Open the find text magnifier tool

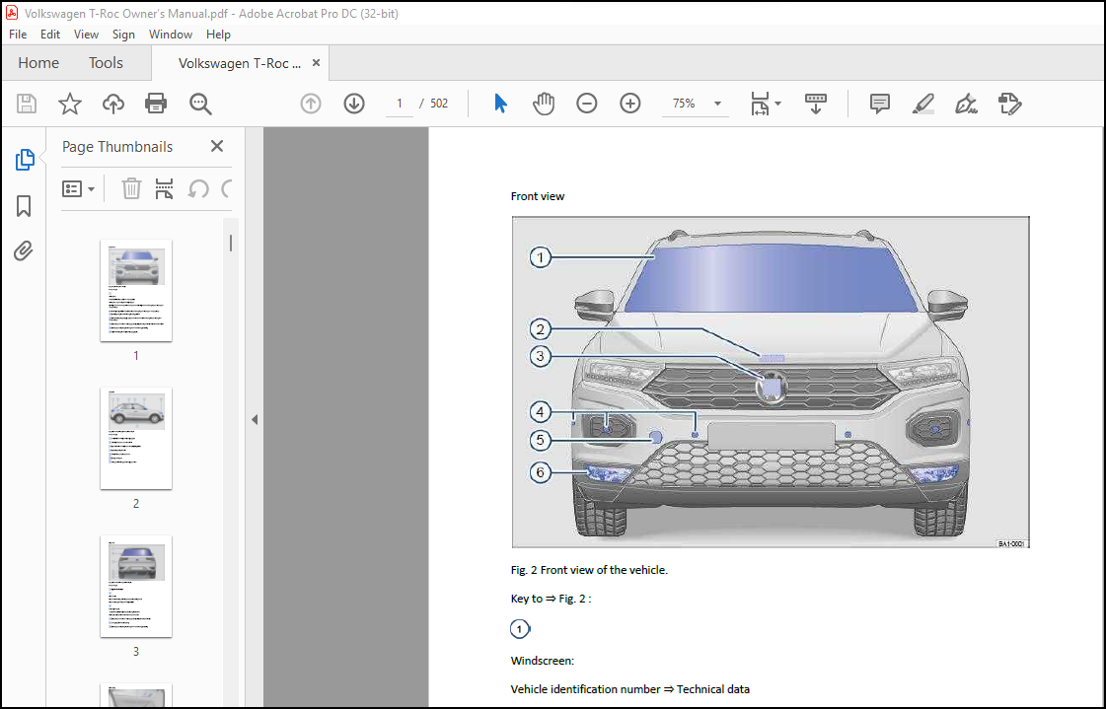[x=200, y=104]
